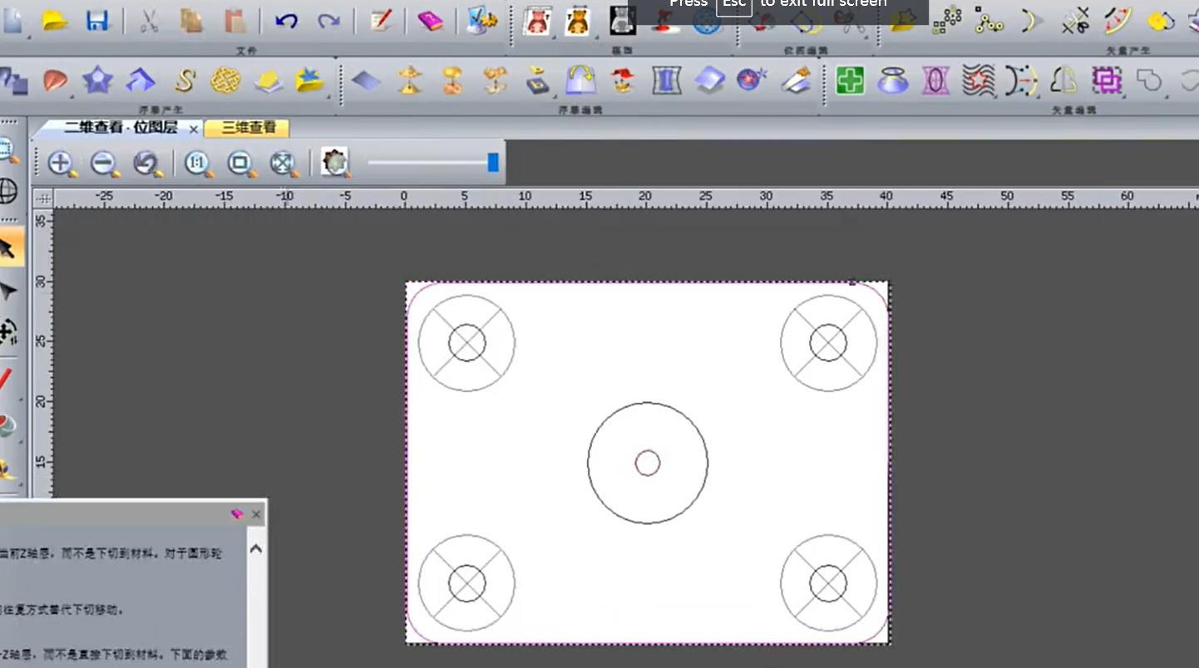Undo the last action

pyautogui.click(x=286, y=22)
